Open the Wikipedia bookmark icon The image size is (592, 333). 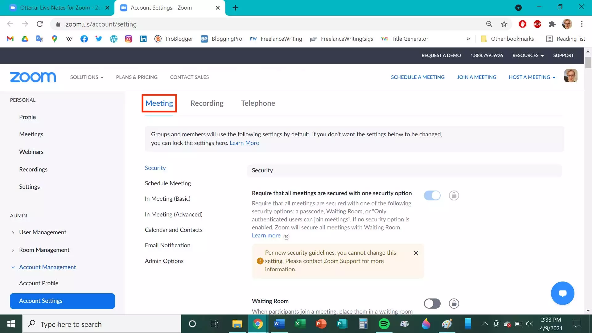coord(69,39)
